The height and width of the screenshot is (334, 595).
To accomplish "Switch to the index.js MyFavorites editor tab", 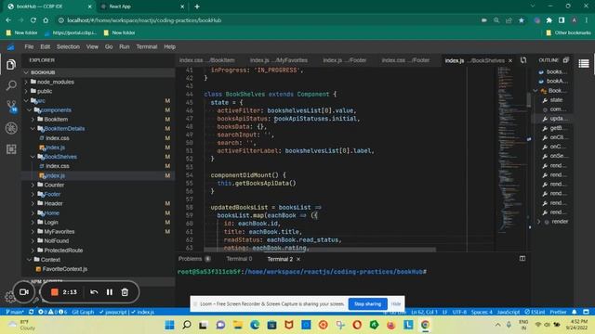I will (279, 60).
